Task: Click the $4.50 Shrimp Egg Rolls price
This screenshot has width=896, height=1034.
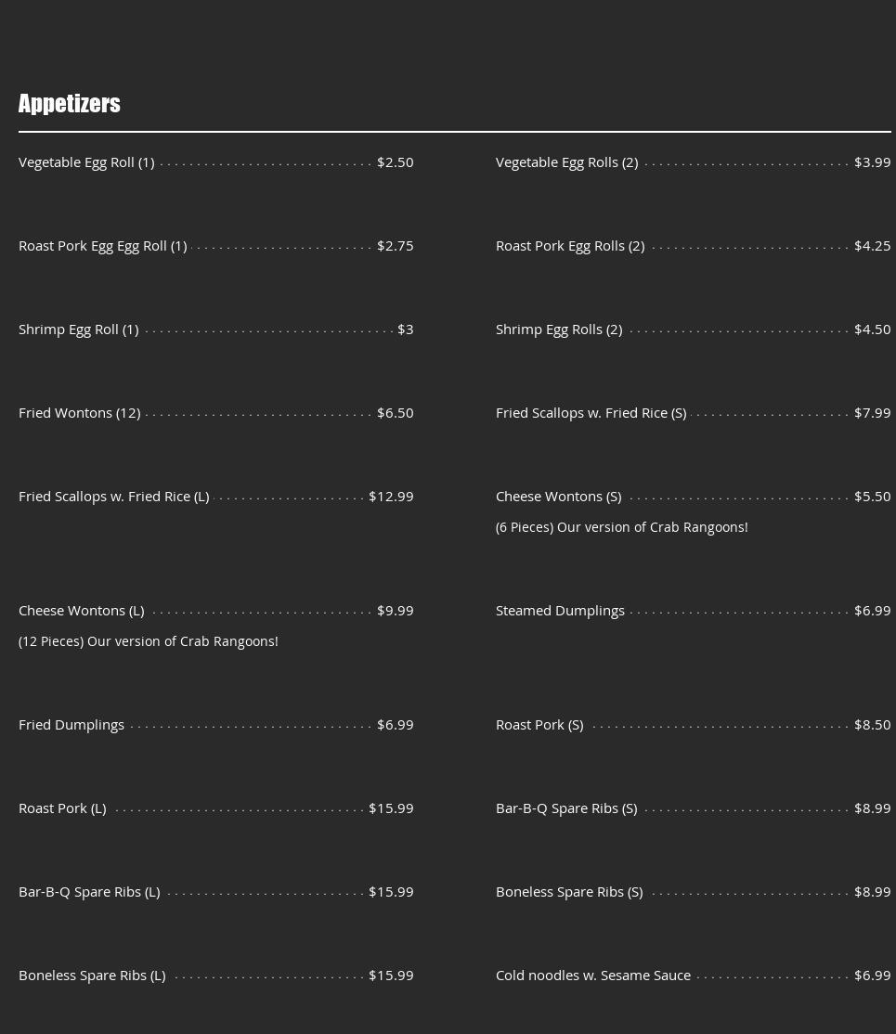Action: pos(872,330)
